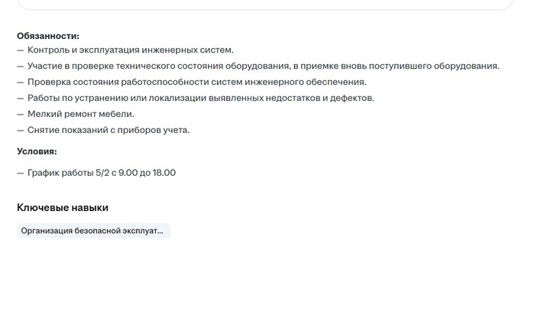Click the dash bullet before 'Мелкий ремонт'

(21, 115)
